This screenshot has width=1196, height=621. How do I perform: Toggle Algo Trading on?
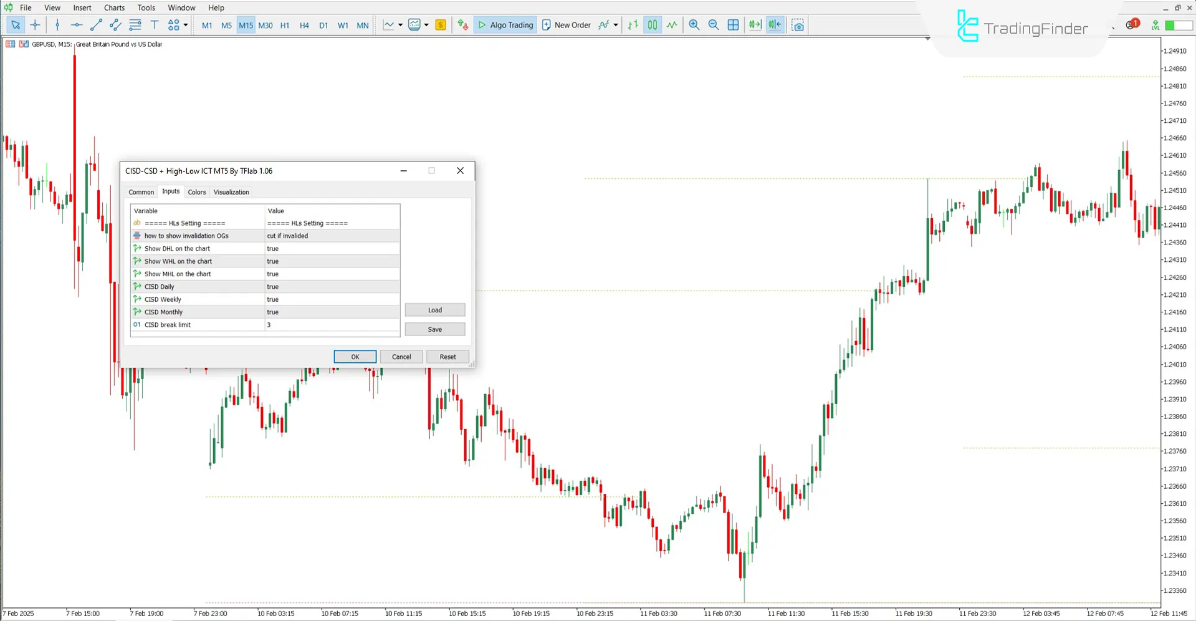point(505,25)
